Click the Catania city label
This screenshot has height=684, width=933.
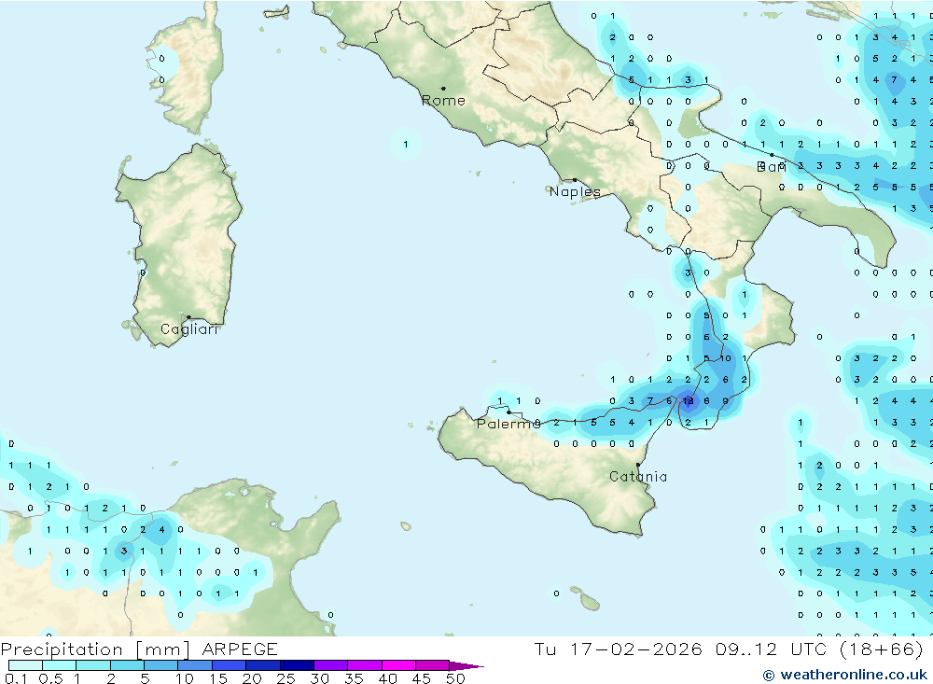[x=638, y=477]
